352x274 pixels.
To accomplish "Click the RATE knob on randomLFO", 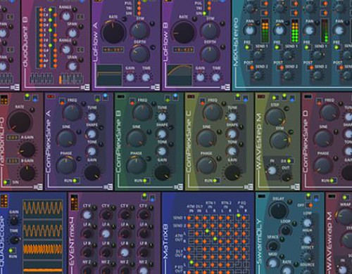I will [20, 122].
